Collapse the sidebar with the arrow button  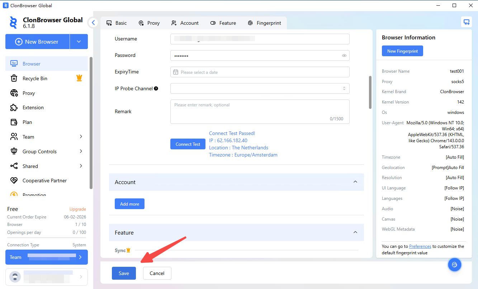[x=93, y=23]
